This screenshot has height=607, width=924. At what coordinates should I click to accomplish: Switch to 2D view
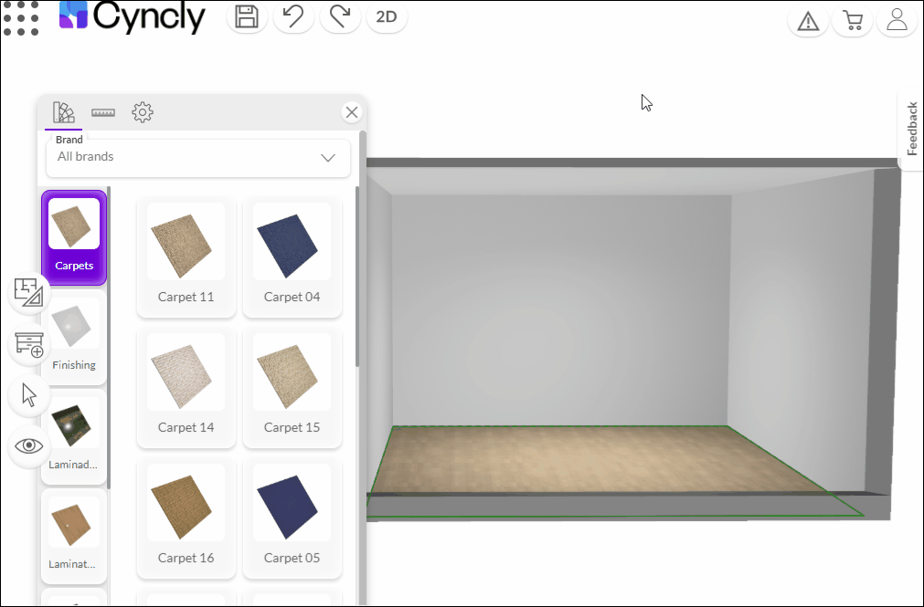(x=387, y=17)
